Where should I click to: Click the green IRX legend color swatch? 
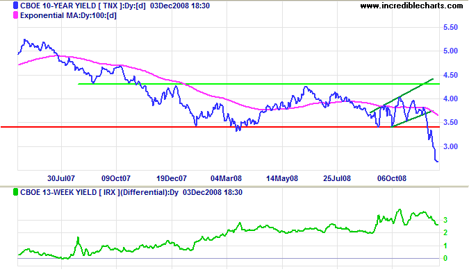15,192
